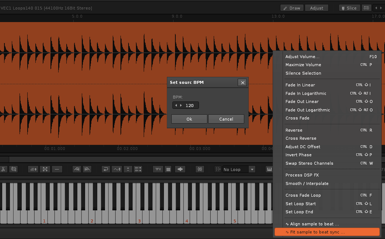Confirm with Ok in Set sourc BPM
Image resolution: width=385 pixels, height=239 pixels.
189,119
